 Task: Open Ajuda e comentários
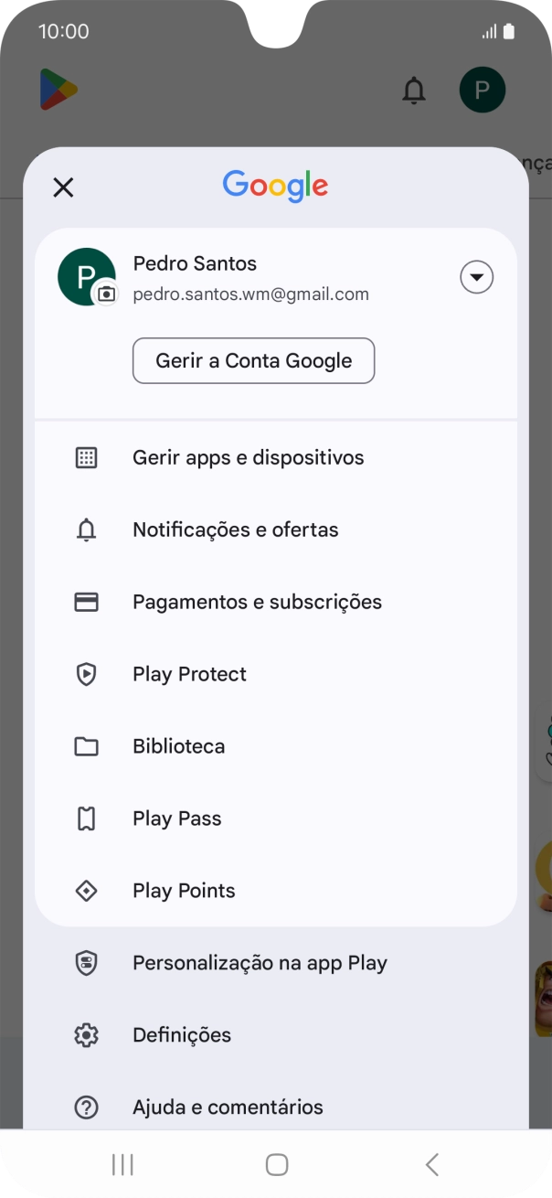228,1107
